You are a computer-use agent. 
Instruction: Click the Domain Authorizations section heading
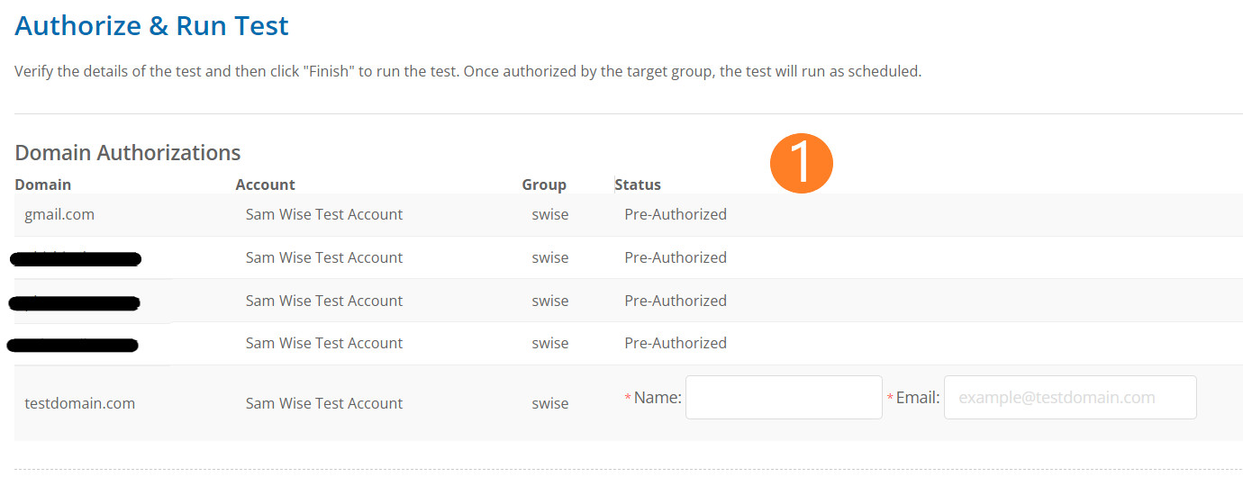128,153
